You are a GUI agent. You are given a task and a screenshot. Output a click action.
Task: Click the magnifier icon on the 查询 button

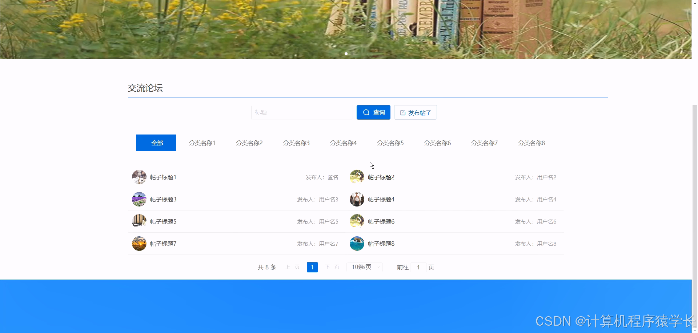(x=366, y=112)
